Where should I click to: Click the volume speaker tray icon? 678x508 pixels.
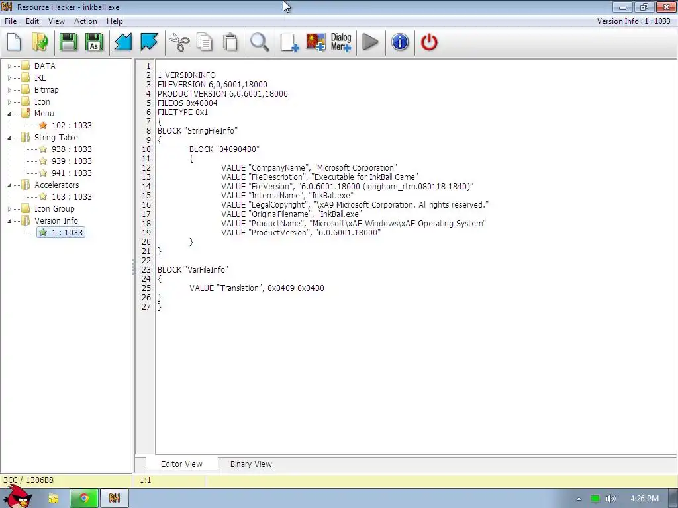click(610, 499)
